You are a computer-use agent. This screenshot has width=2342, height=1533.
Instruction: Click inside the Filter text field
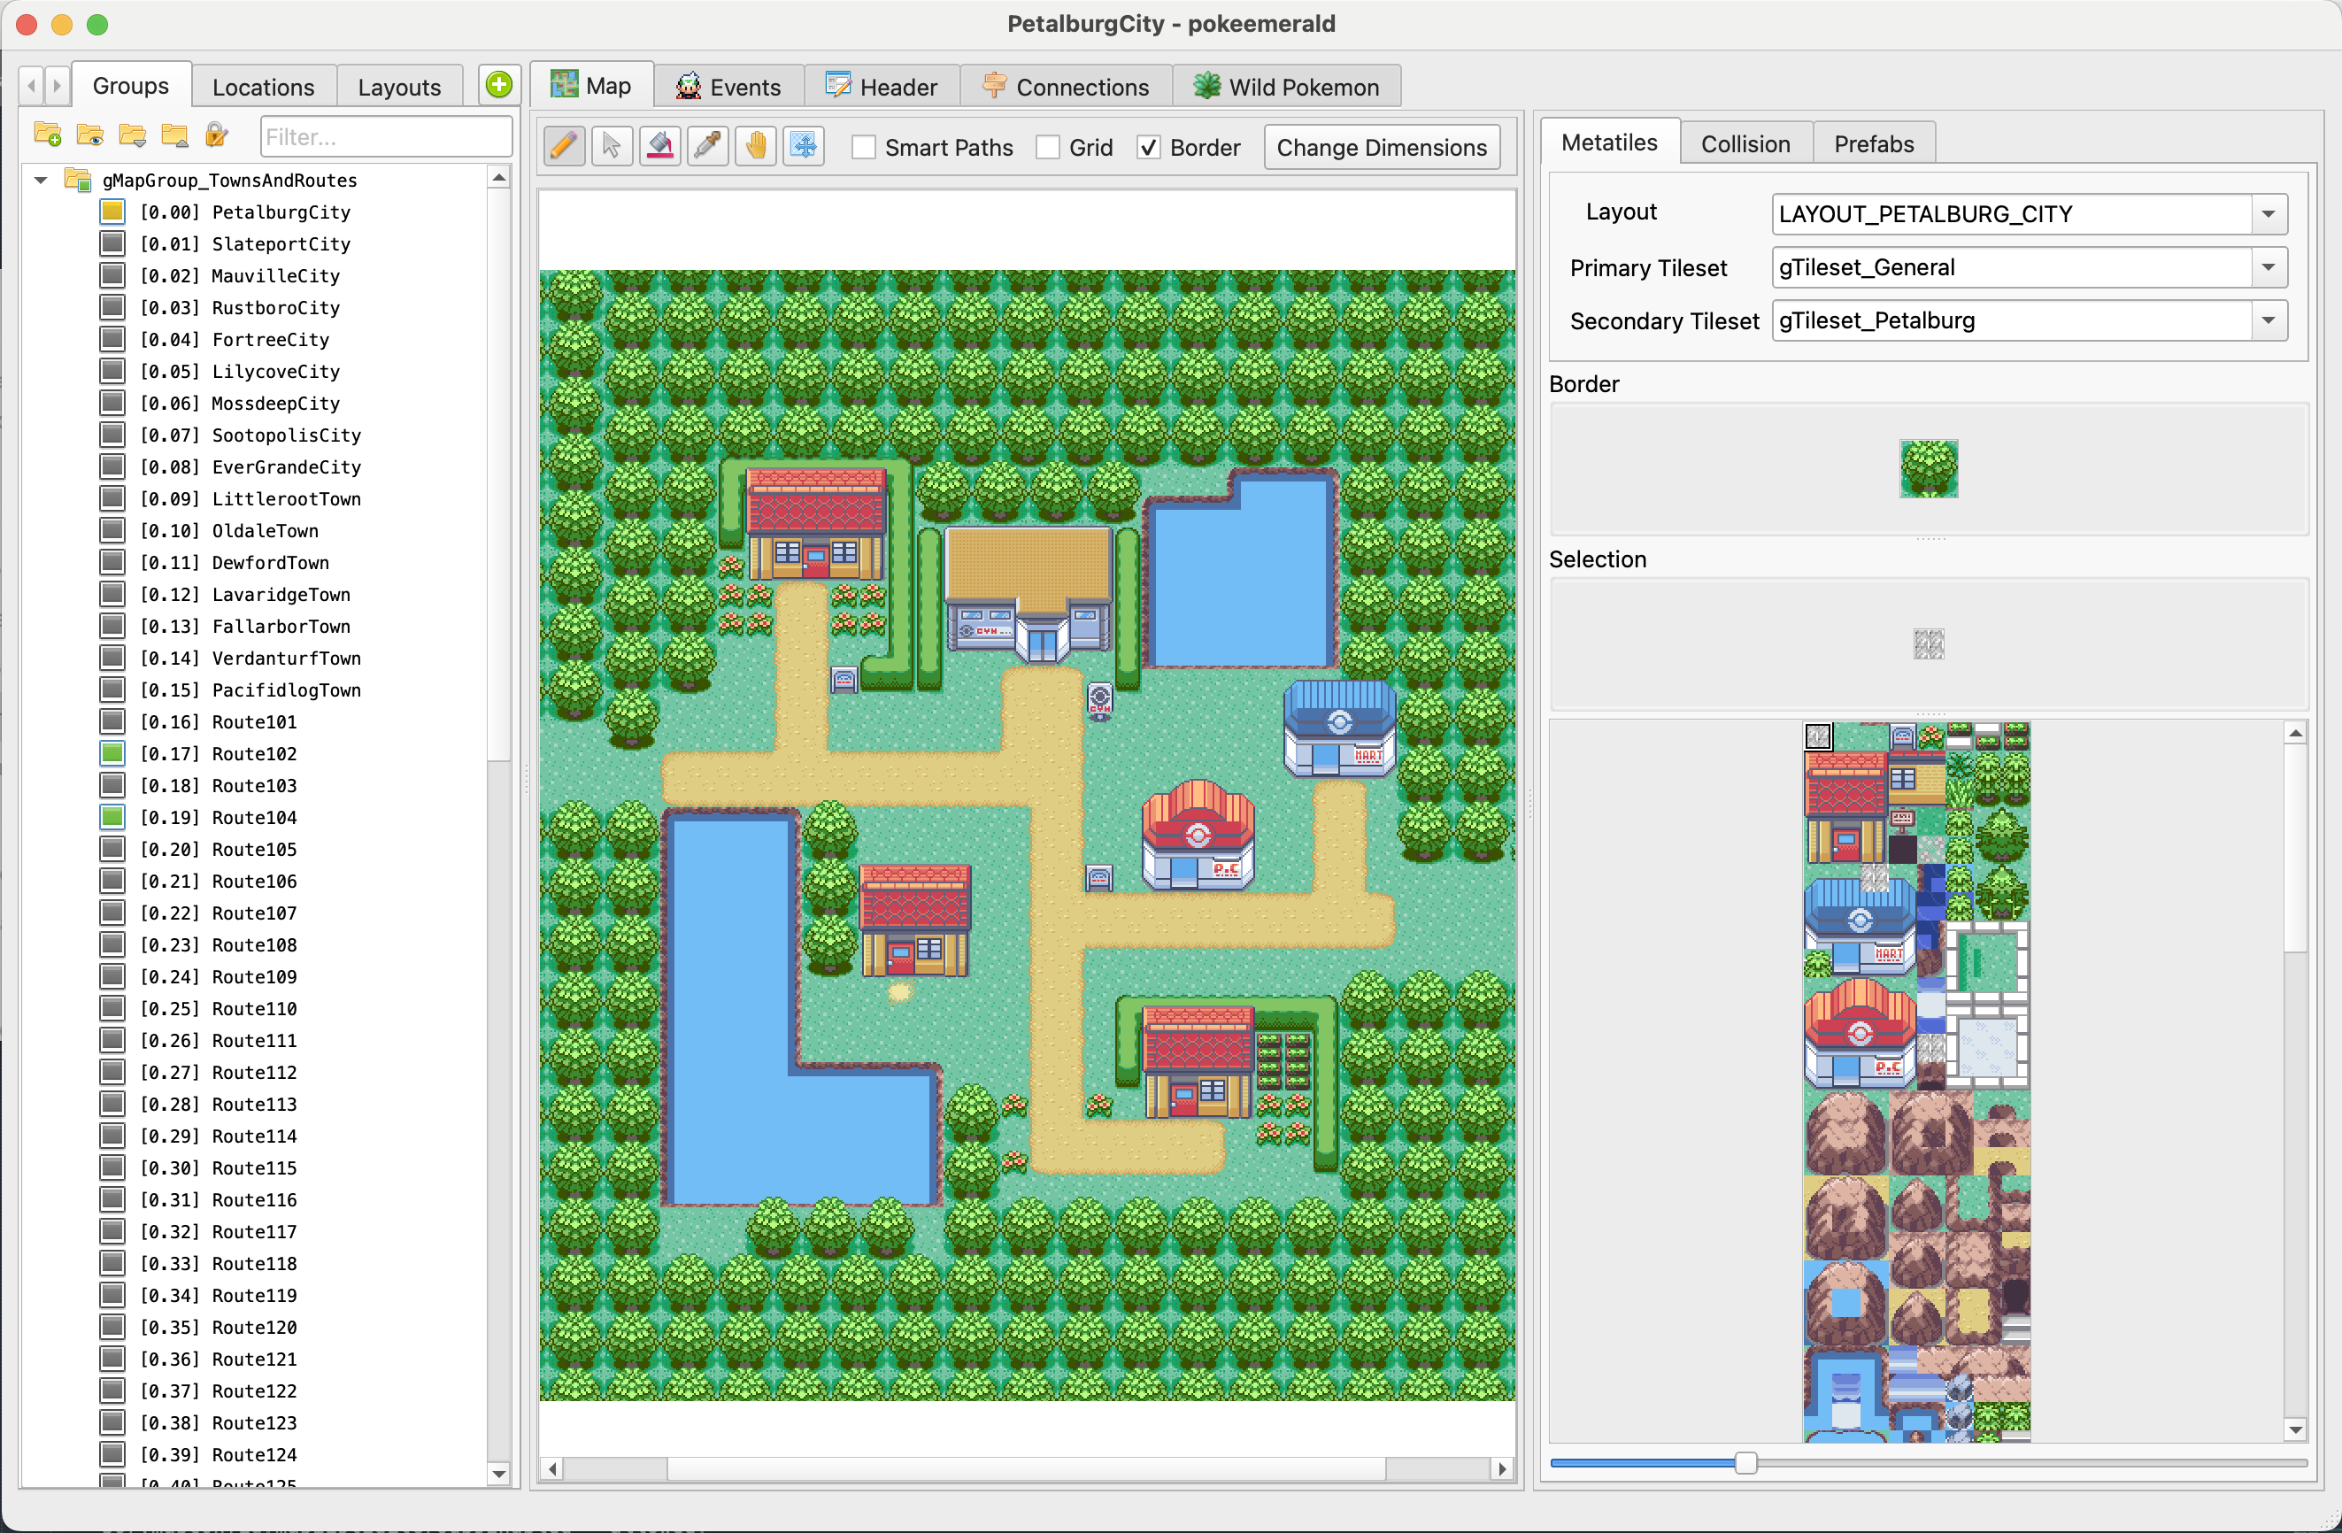(386, 135)
